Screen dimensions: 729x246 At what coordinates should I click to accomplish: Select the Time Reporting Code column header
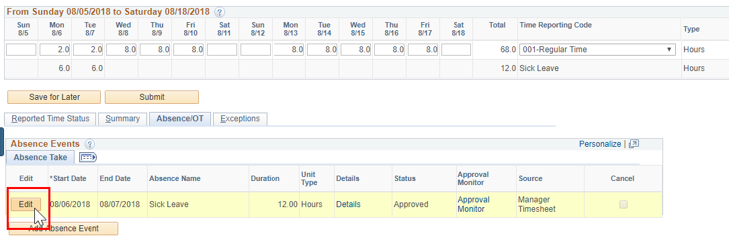[556, 25]
